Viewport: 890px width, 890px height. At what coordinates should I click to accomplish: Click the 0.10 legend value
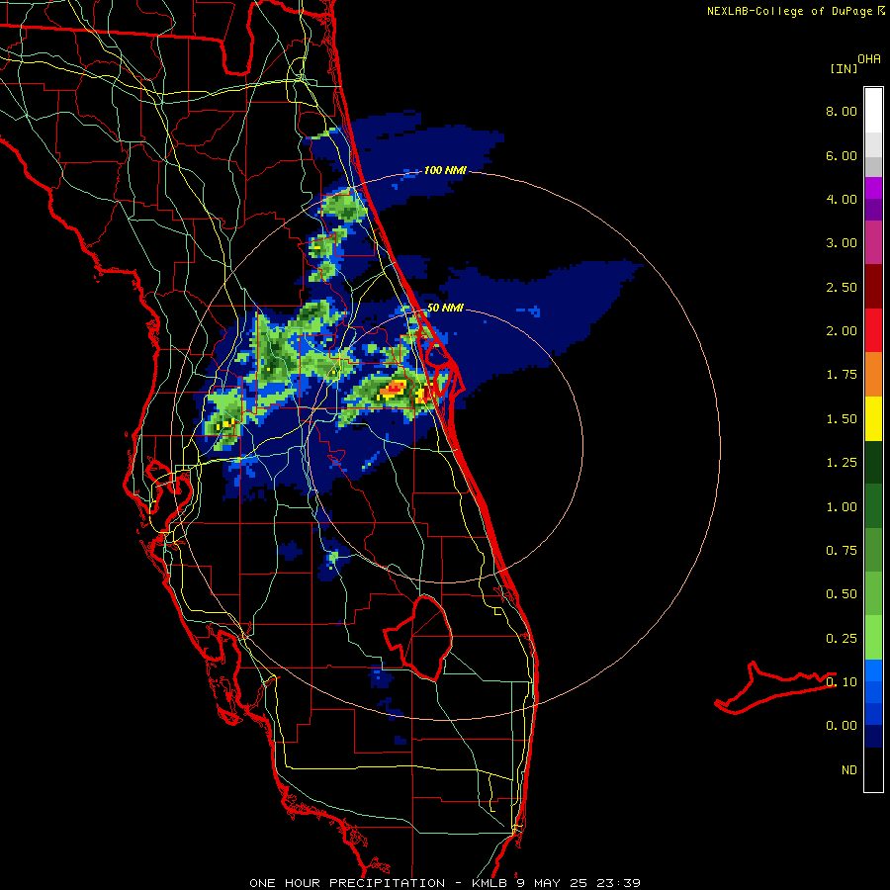[x=842, y=682]
